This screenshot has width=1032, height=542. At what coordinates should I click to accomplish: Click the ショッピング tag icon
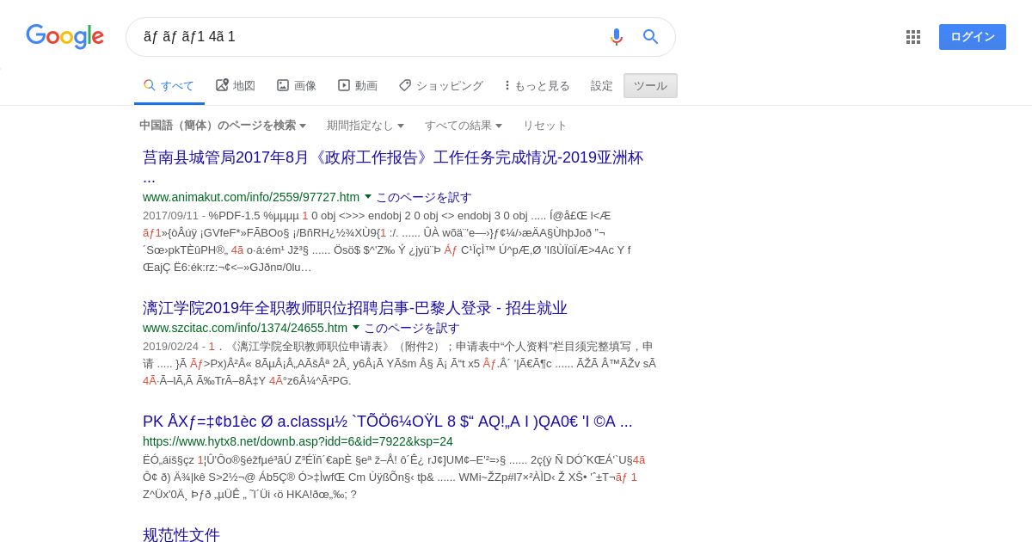[405, 85]
